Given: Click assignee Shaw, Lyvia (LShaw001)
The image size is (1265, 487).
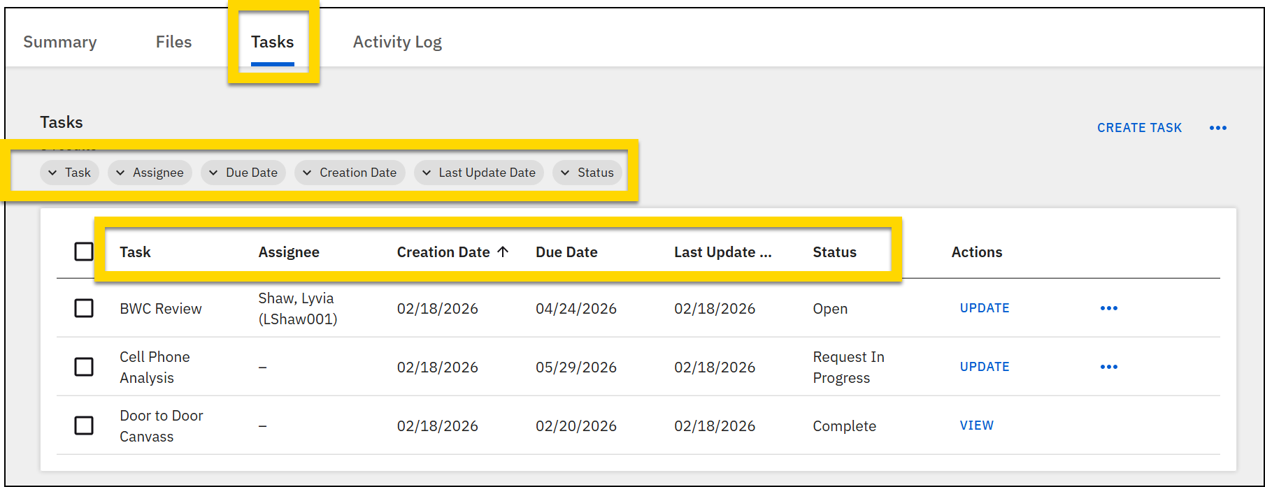Looking at the screenshot, I should 298,309.
